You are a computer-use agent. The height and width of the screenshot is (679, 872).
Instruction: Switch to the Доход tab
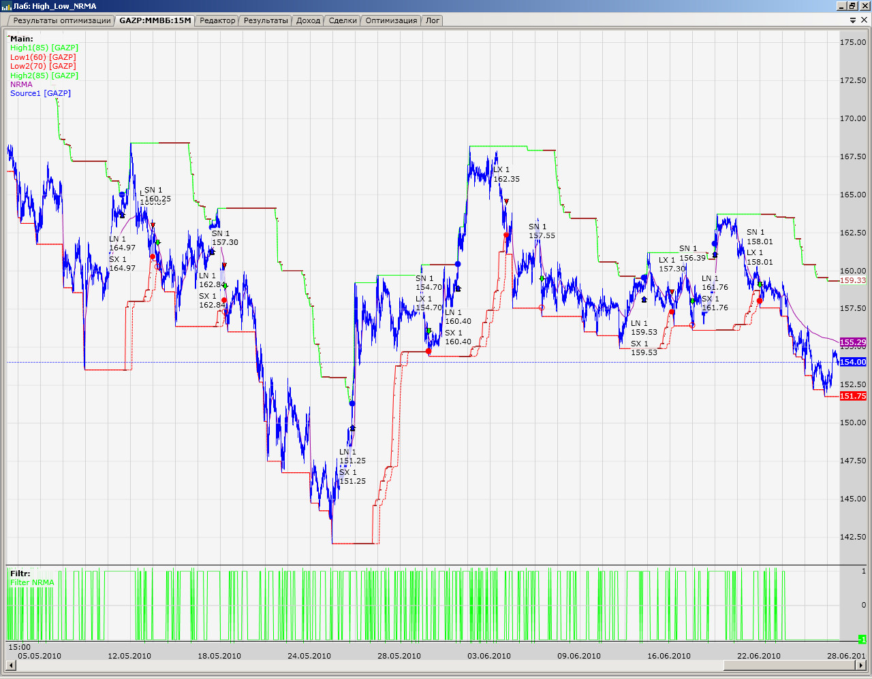pyautogui.click(x=308, y=20)
